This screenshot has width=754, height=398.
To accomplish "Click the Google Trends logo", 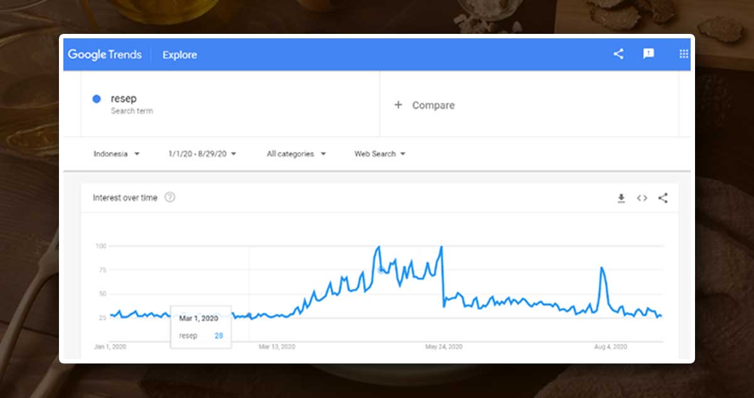I will (105, 55).
